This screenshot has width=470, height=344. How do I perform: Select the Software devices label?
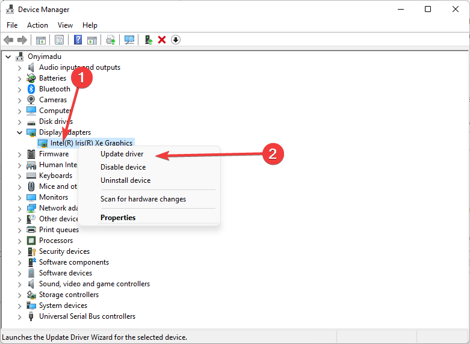tap(66, 273)
